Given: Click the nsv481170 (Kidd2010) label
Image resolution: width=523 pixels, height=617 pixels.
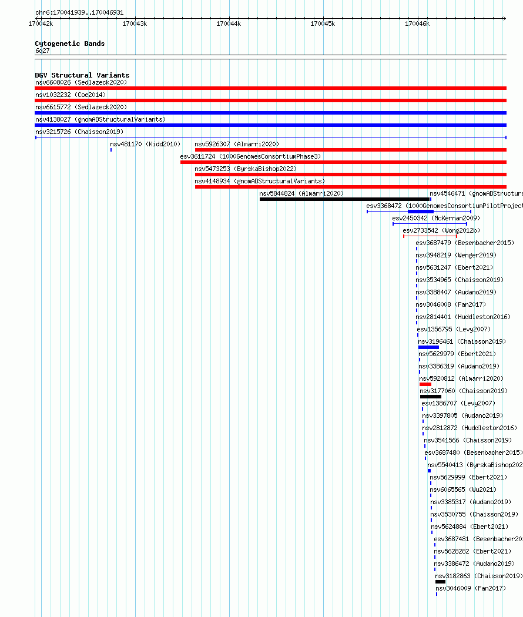Looking at the screenshot, I should point(145,144).
